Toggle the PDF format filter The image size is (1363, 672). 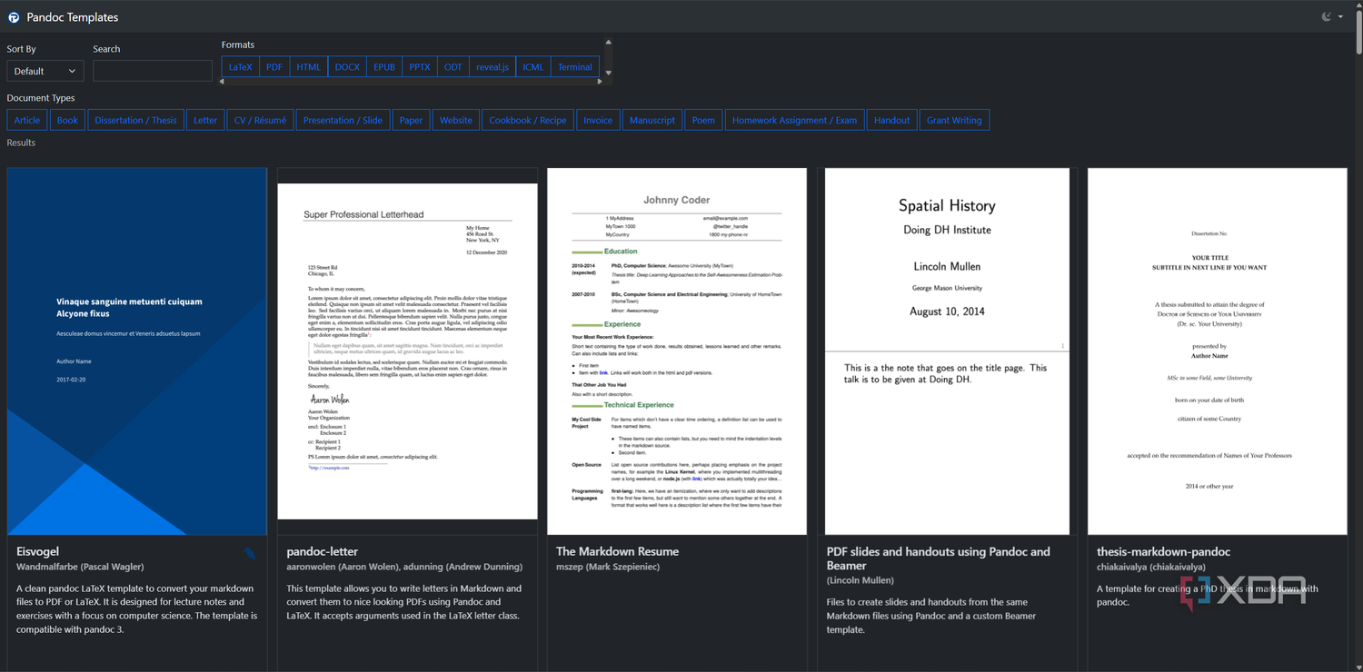coord(274,67)
